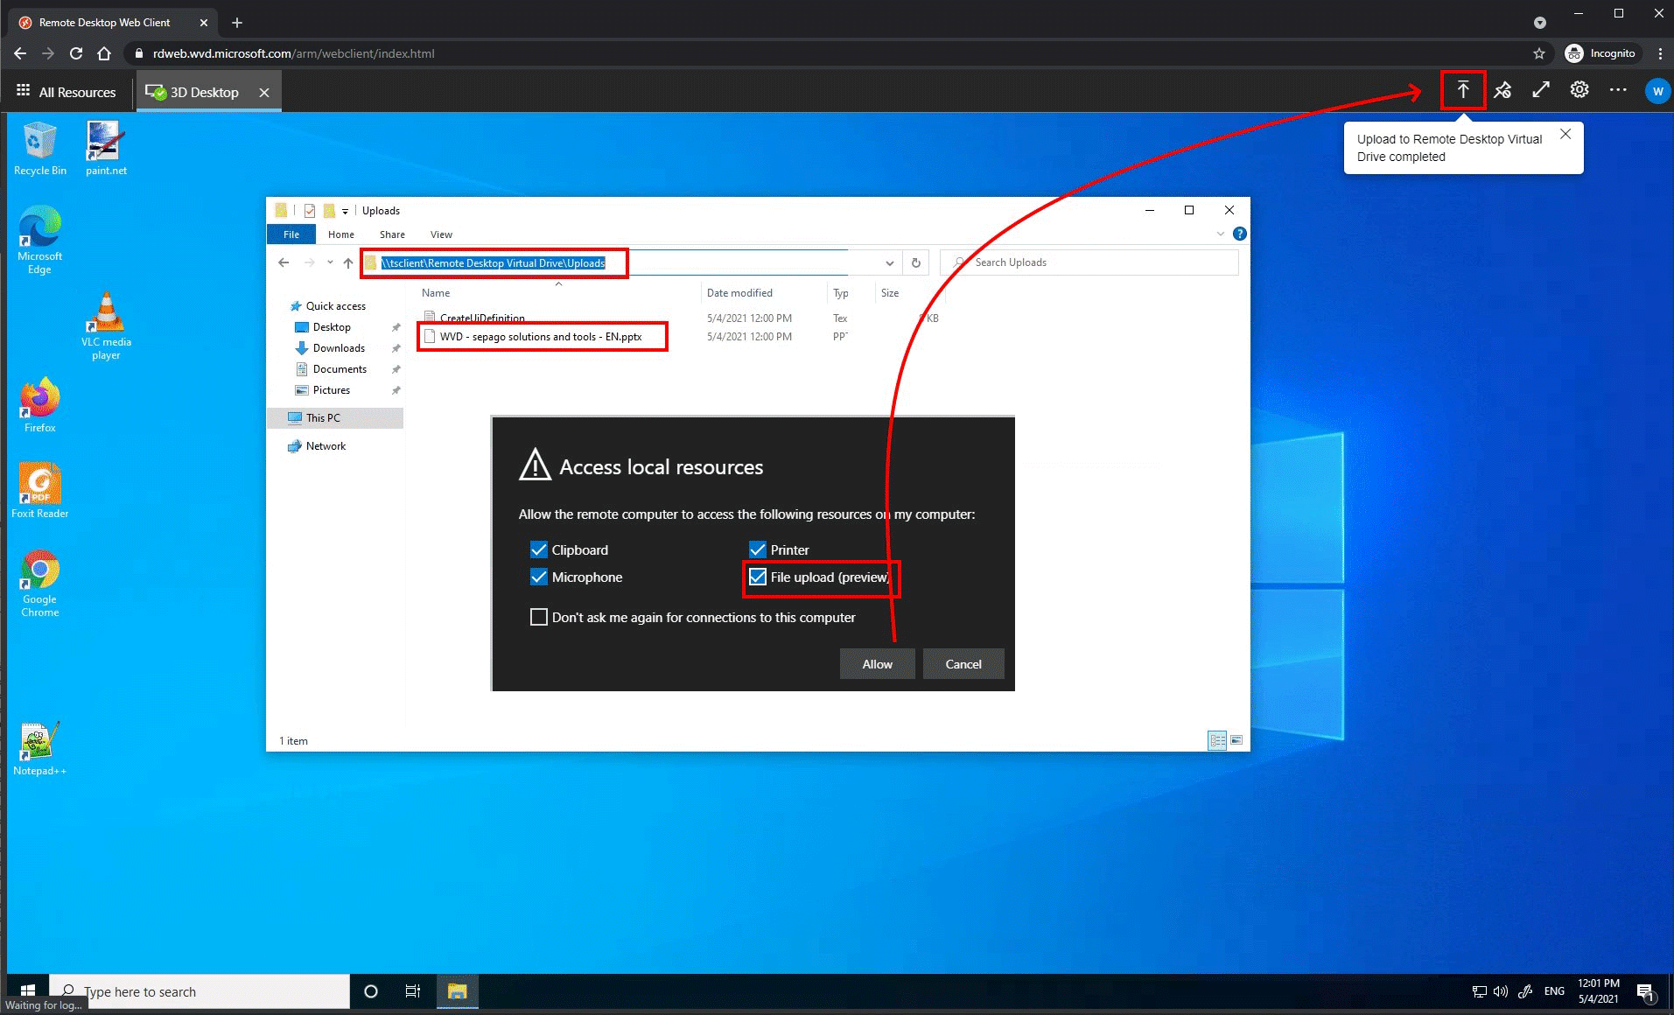Enter full screen mode via the expand icon
Viewport: 1674px width, 1015px height.
coord(1540,89)
